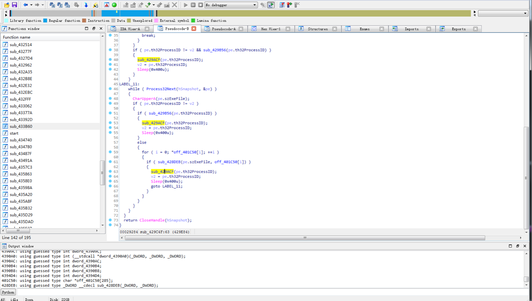The height and width of the screenshot is (301, 532).
Task: Close the Functions window panel
Action: [100, 28]
